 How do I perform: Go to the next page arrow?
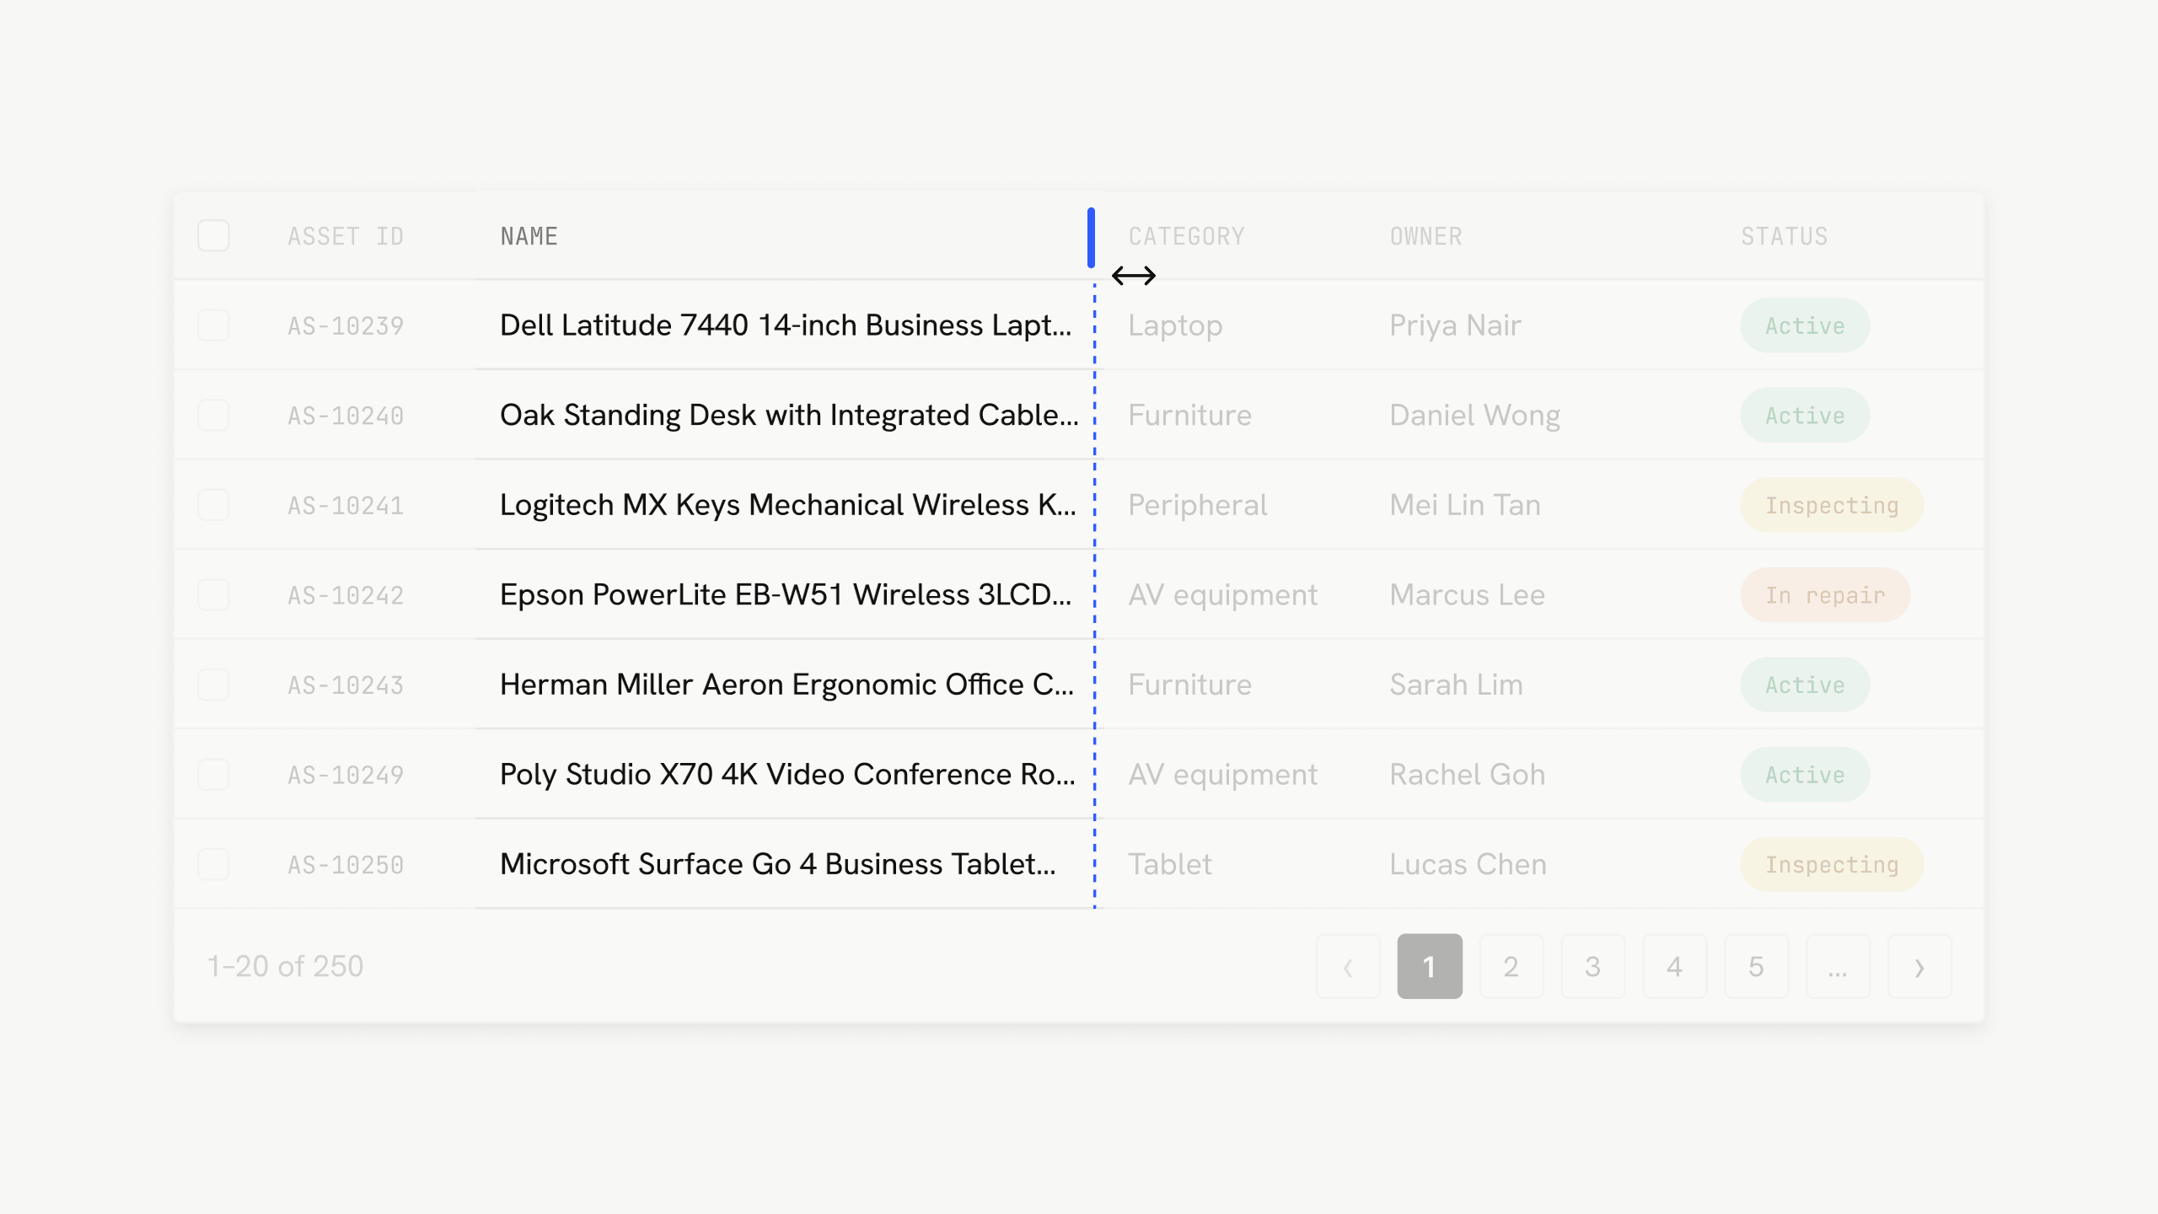pos(1919,966)
